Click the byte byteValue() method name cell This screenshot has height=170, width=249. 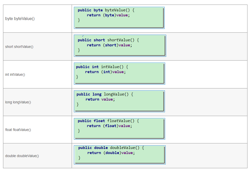tap(20, 19)
